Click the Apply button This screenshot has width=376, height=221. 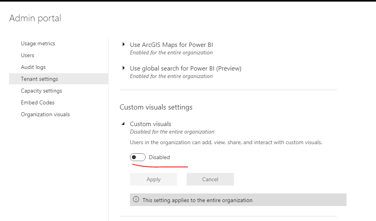click(x=154, y=179)
